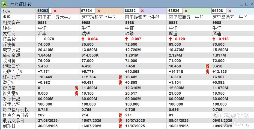Viewport: 254px width, 130px height.
Task: Click the award ribbon next to +12.734
Action: point(120,77)
